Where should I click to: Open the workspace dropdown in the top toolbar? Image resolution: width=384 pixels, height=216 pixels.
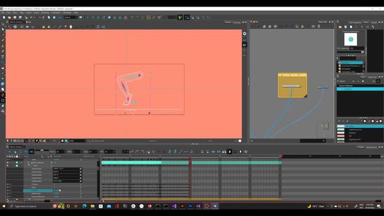[71, 17]
